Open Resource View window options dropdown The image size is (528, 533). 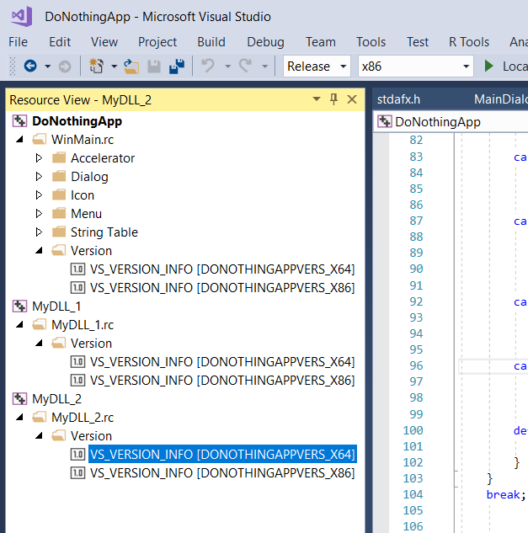point(317,99)
